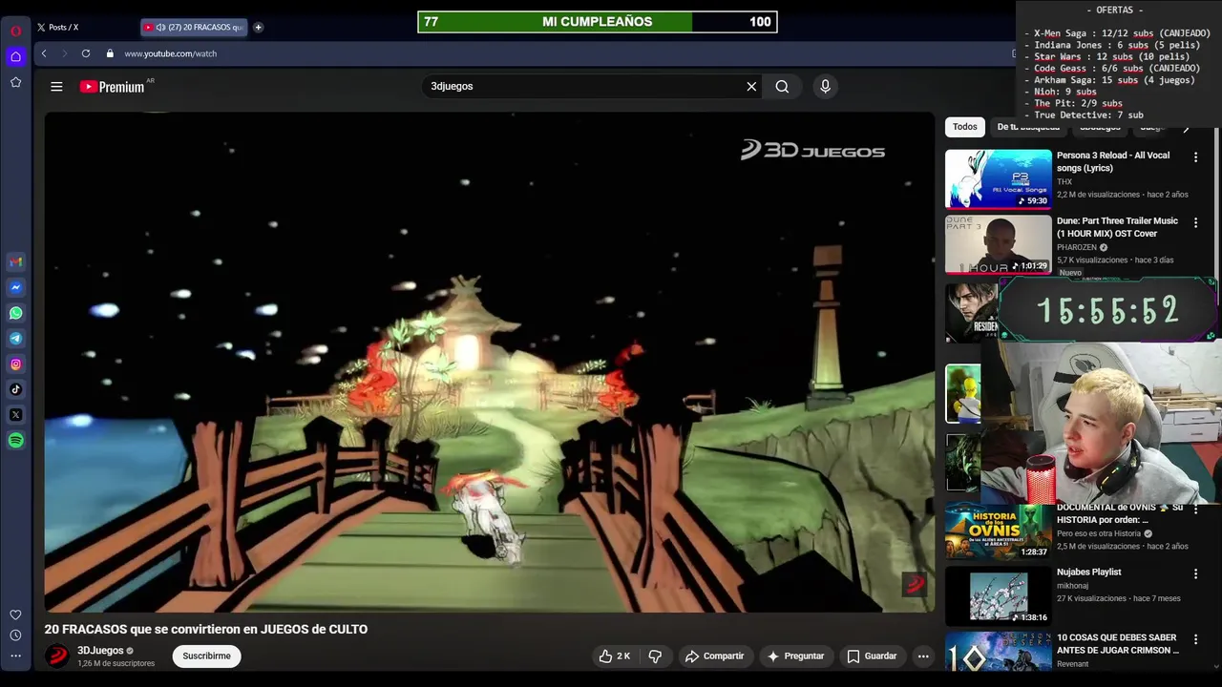Reload the YouTube page

point(86,53)
